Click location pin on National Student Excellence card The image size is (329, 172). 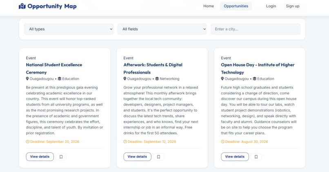tap(27, 79)
